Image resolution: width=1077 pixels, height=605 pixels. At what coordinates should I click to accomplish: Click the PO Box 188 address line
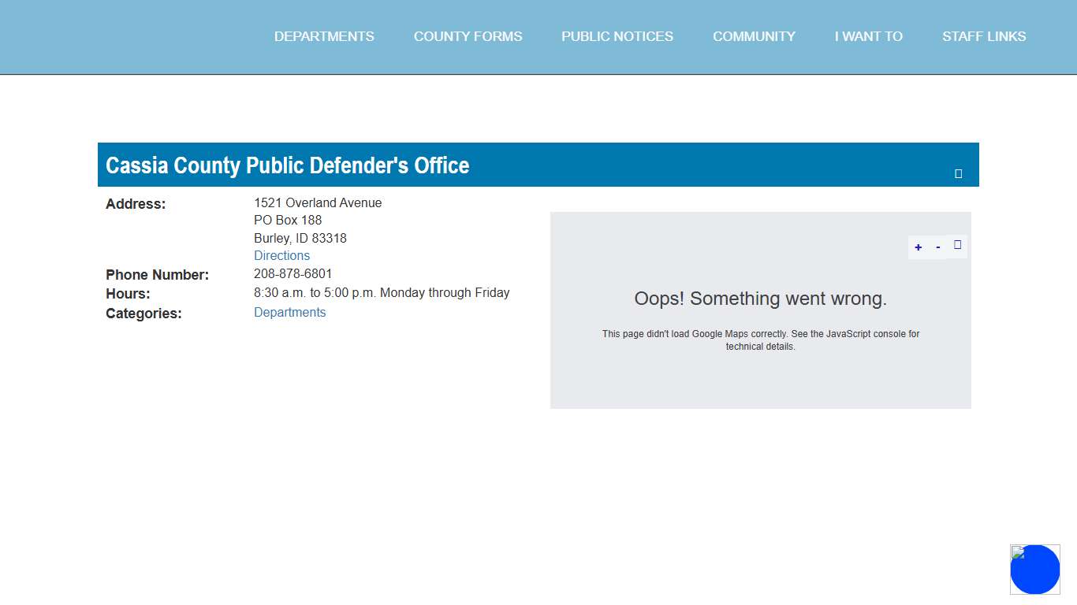pyautogui.click(x=288, y=220)
